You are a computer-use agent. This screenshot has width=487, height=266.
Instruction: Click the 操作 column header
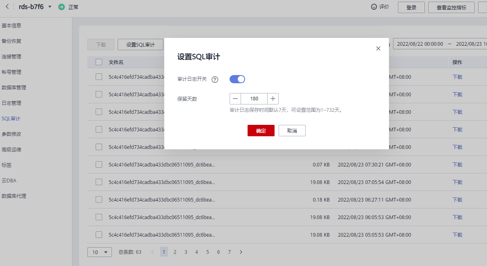(x=457, y=62)
